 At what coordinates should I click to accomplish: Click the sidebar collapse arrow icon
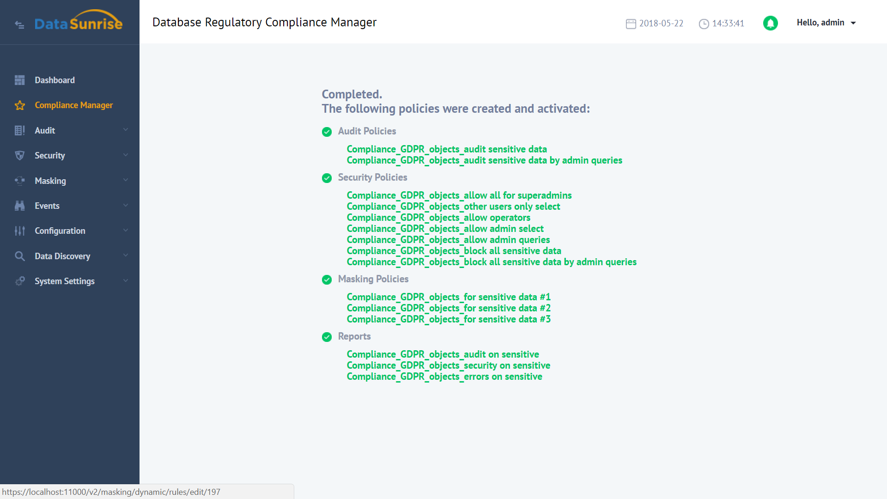(x=19, y=24)
